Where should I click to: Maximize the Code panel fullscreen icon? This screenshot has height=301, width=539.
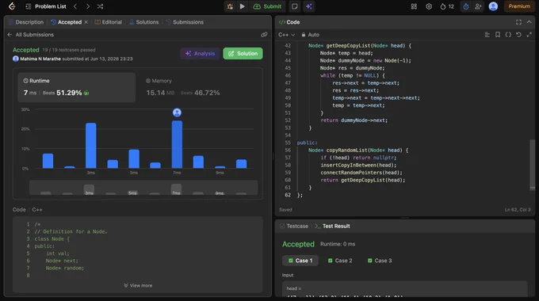click(x=518, y=22)
